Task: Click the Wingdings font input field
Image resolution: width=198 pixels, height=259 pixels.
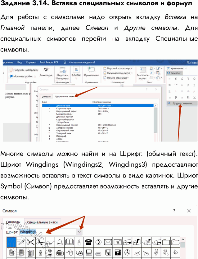Action: (x=47, y=232)
